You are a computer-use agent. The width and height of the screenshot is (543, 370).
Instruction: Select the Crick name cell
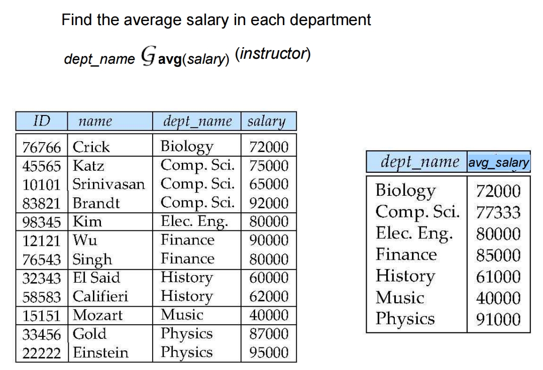(x=91, y=147)
